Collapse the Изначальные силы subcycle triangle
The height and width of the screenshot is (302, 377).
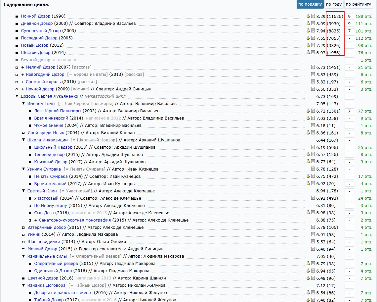pos(23,256)
